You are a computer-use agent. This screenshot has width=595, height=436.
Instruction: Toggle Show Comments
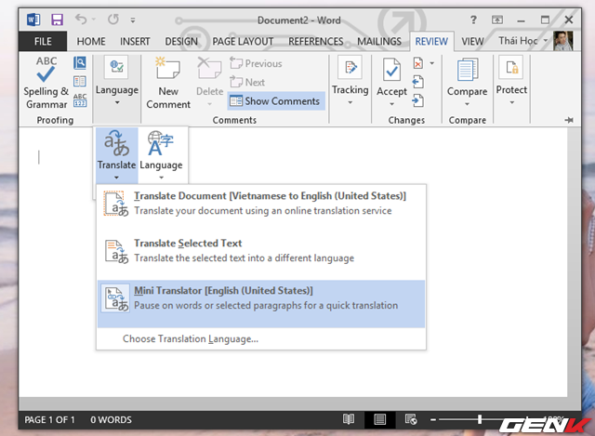click(x=276, y=101)
